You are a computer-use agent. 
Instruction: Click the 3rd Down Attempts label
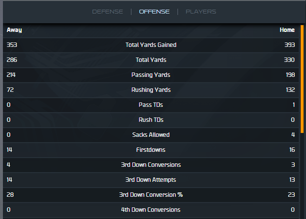(x=151, y=180)
